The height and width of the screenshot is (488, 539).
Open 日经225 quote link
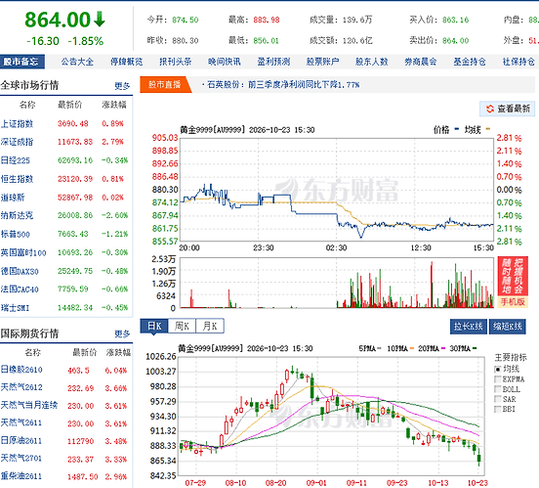[x=15, y=160]
